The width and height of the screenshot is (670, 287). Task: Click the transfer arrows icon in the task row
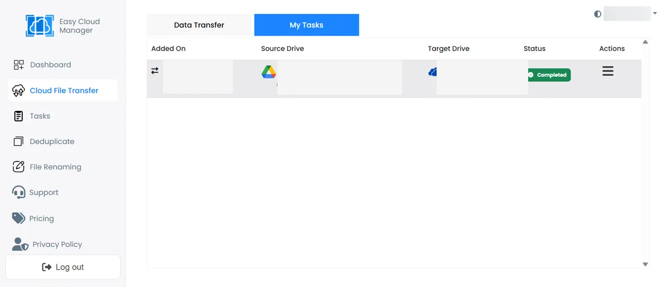pos(155,71)
